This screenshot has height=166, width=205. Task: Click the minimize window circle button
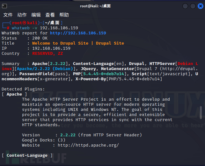185,6
